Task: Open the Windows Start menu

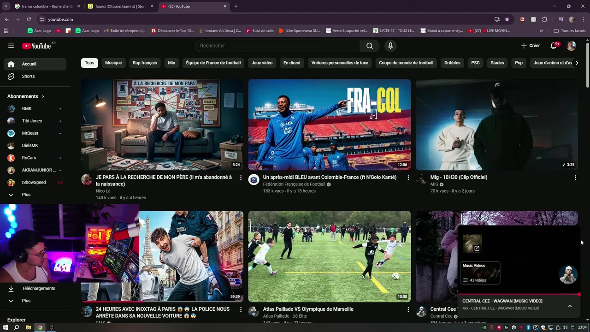Action: coord(6,327)
